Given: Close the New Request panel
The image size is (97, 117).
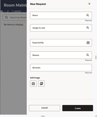Looking at the screenshot, I should 89,4.
